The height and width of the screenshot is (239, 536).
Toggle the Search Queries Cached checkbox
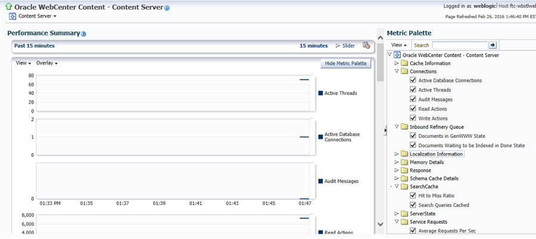[x=413, y=205]
